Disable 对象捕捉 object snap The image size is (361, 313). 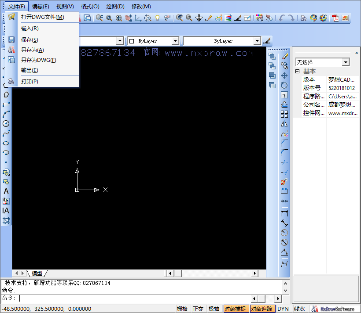pos(236,309)
